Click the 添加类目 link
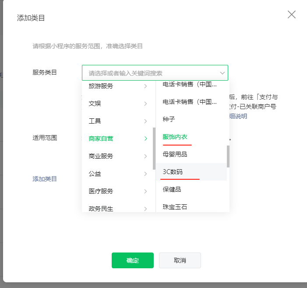Screen dimensions: 307x288 [45, 179]
